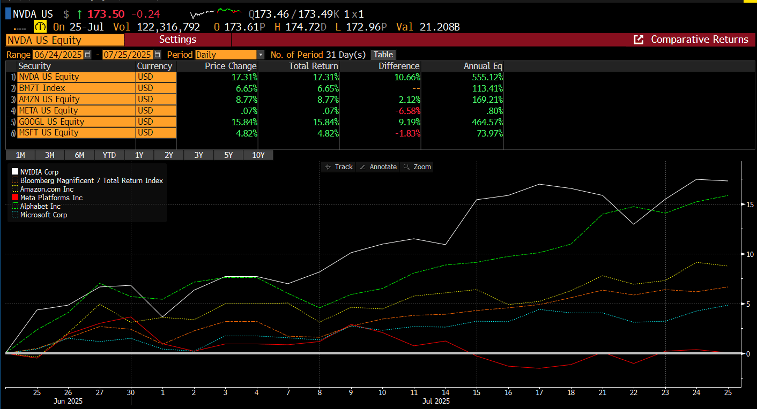Click the Comparative Returns pop-out icon
The image size is (757, 409).
pos(639,40)
